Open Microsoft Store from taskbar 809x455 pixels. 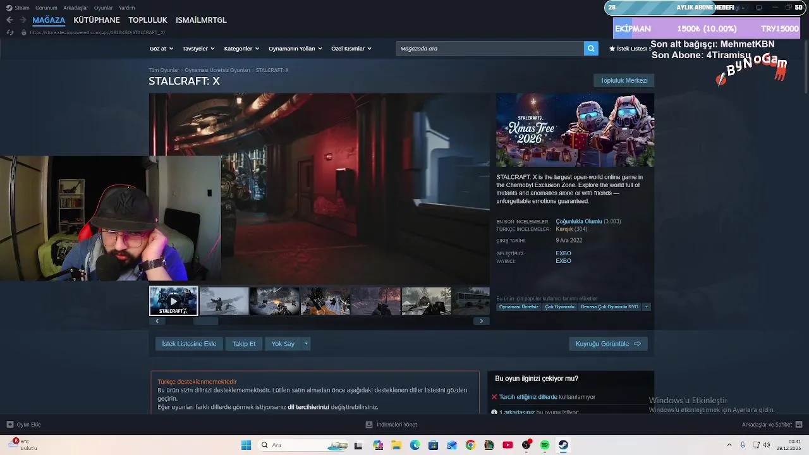coord(434,445)
